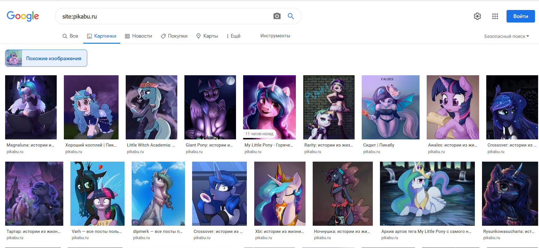This screenshot has width=539, height=248.
Task: Click the blue magnifying glass search icon
Action: pos(291,16)
